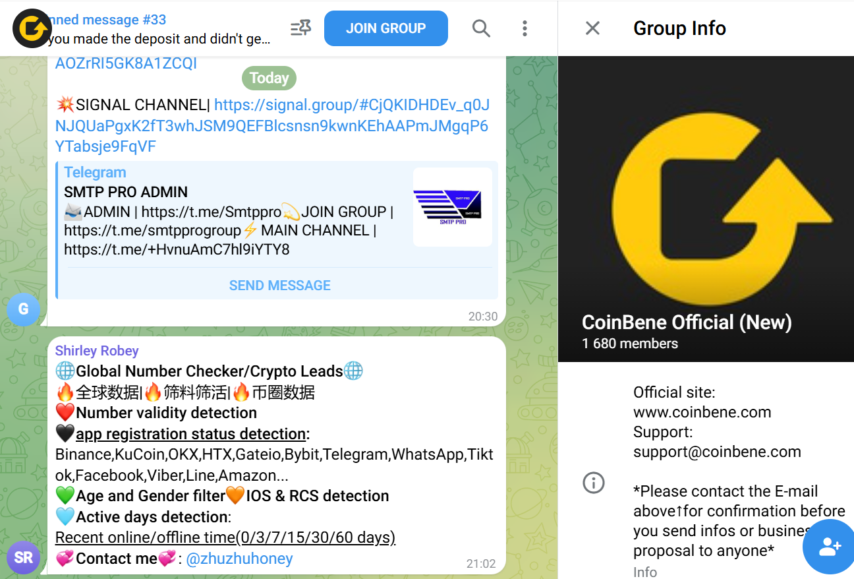This screenshot has width=854, height=579.
Task: Click 'app registration status detection' underlined text
Action: pos(191,434)
